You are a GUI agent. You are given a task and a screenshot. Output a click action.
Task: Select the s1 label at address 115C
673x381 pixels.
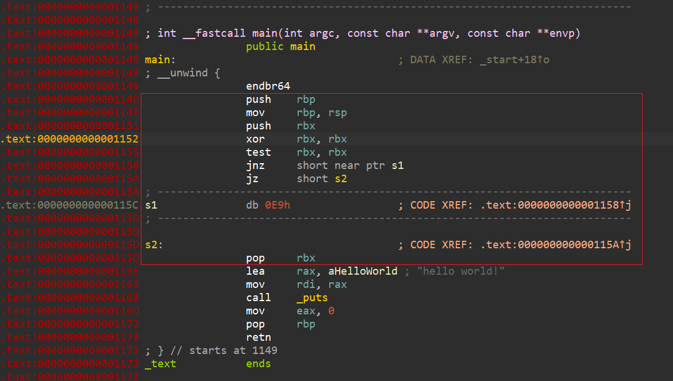[151, 205]
